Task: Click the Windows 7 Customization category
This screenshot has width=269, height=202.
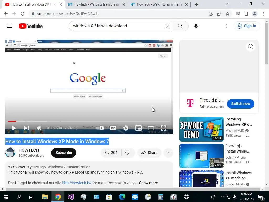Action: click(69, 167)
